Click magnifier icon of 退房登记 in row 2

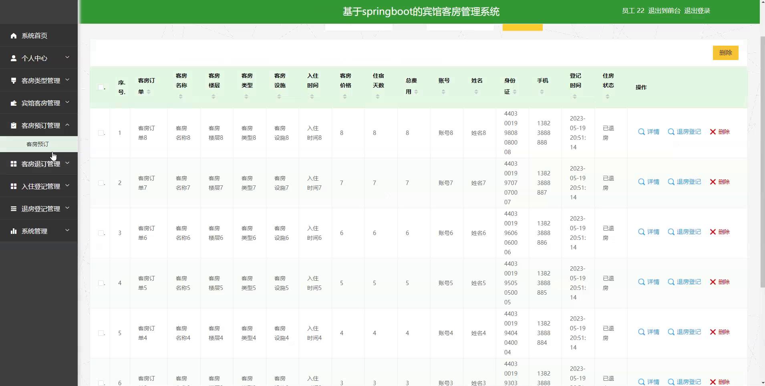671,182
